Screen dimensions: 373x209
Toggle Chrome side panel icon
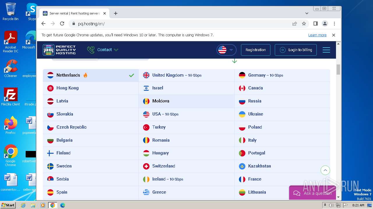(316, 24)
